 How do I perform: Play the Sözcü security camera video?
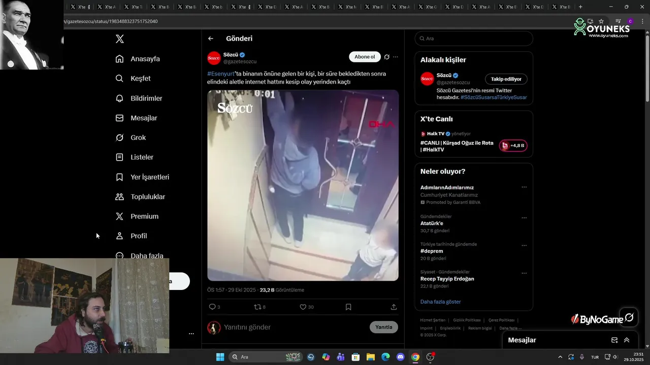pyautogui.click(x=303, y=185)
